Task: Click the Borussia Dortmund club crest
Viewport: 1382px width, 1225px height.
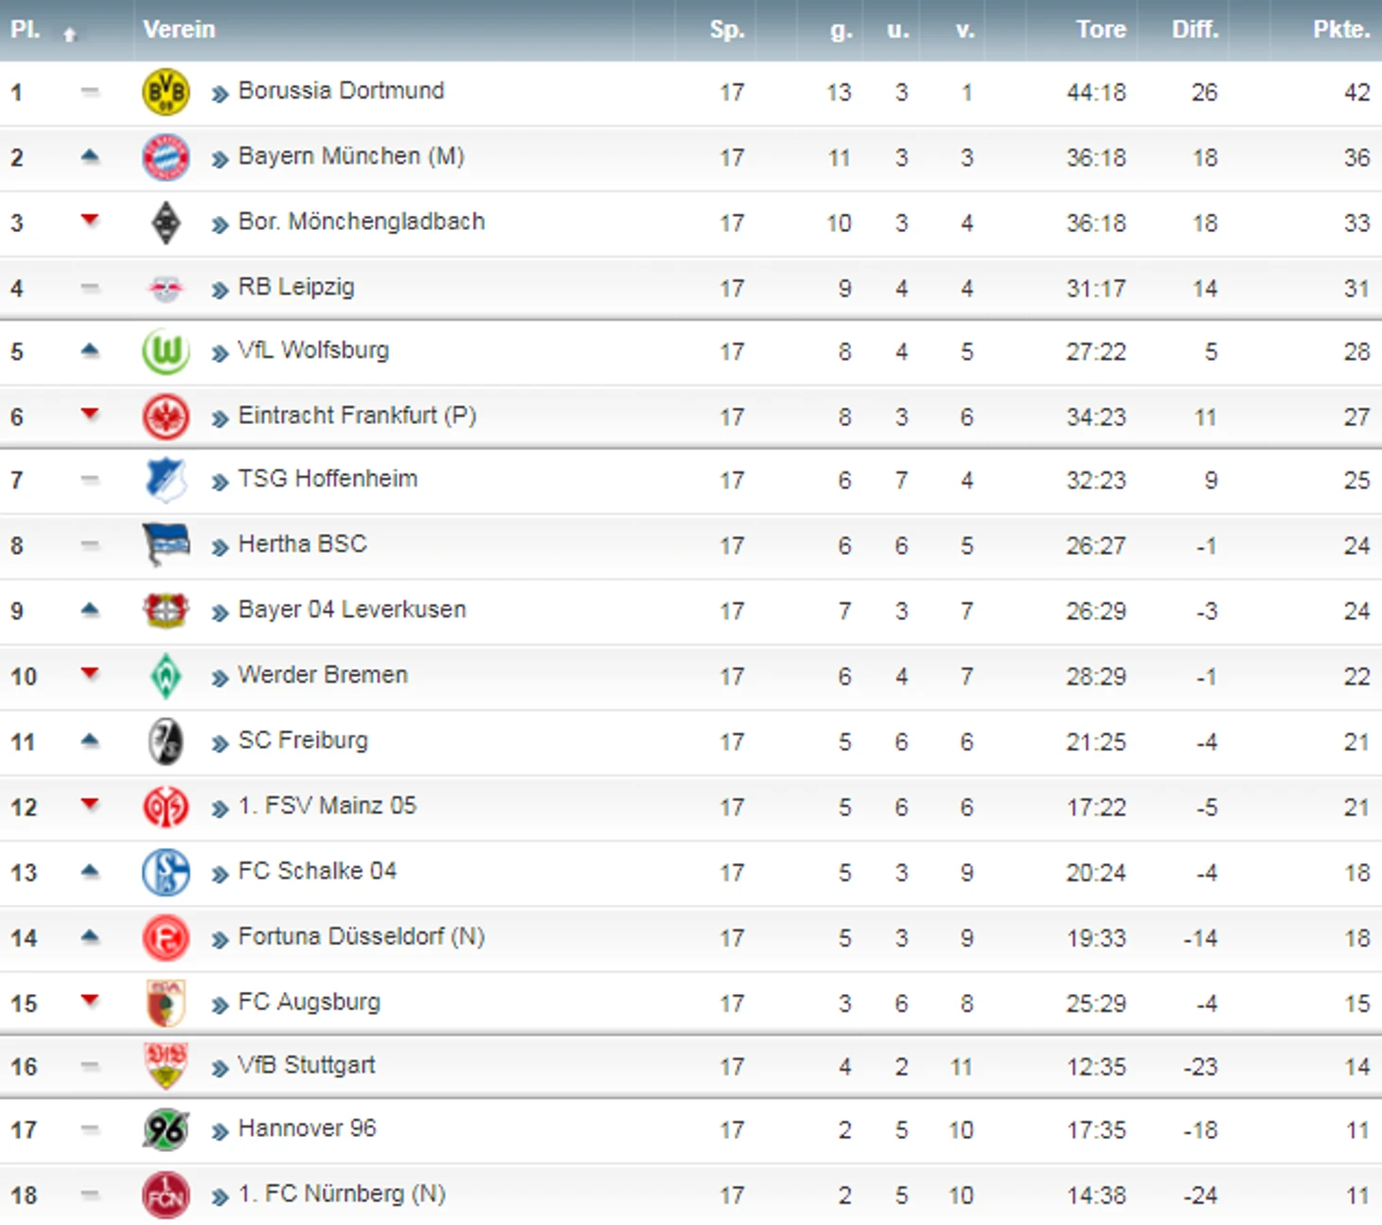Action: [x=166, y=92]
